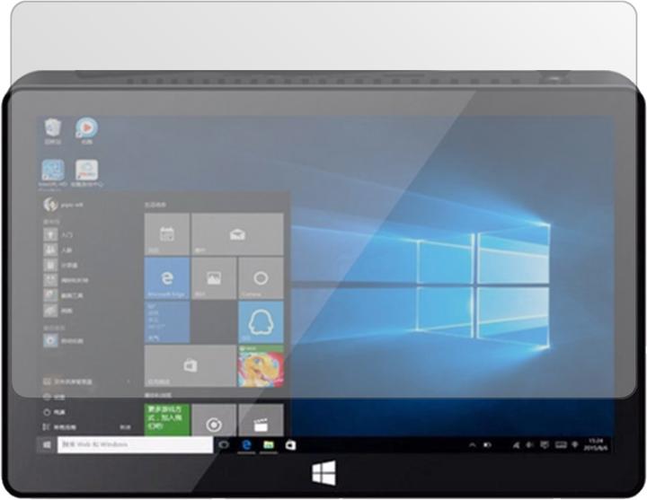Launch the QQ penguin tile
Screen dimensions: 647x500
pyautogui.click(x=261, y=322)
